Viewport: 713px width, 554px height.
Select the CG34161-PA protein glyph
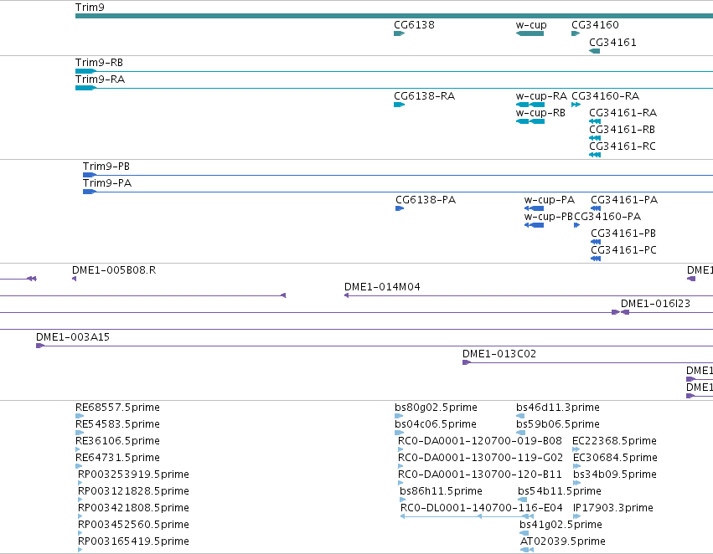click(597, 209)
